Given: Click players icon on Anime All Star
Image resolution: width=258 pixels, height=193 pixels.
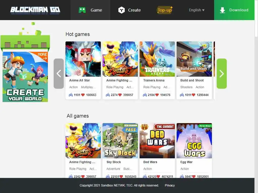Looking at the screenshot, I should click(x=71, y=95).
